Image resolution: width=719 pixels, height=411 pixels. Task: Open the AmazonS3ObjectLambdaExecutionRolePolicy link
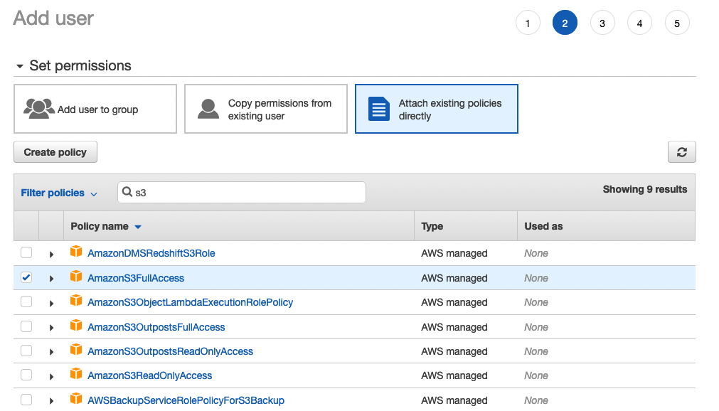click(x=191, y=302)
